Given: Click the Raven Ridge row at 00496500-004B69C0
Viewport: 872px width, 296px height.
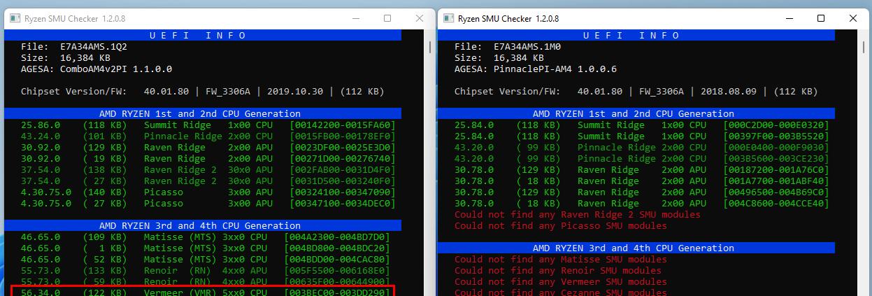Looking at the screenshot, I should pyautogui.click(x=642, y=192).
